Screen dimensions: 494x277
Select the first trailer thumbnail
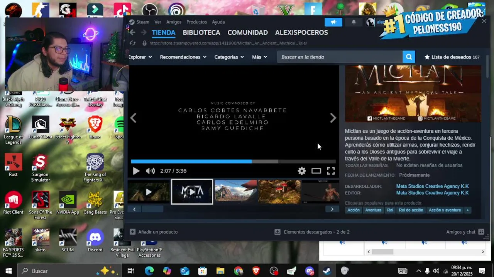[149, 192]
